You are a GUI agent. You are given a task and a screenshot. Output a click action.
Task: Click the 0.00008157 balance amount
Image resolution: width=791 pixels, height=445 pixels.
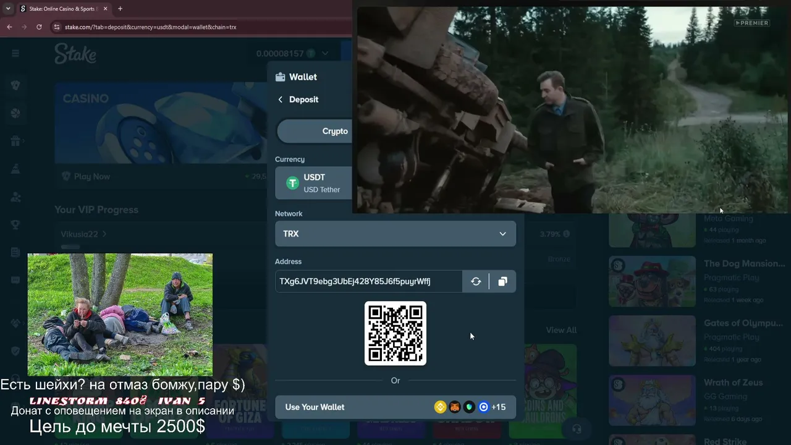[280, 54]
